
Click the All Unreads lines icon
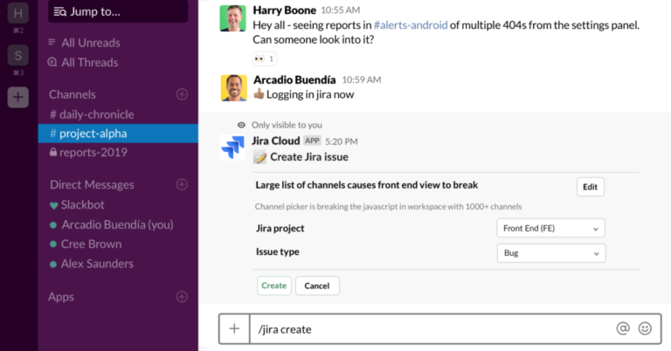click(x=52, y=42)
